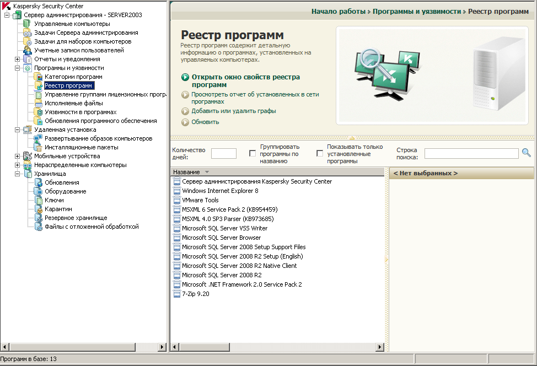Collapse the Хранилища node
Screen dimensions: 537x366
point(17,174)
